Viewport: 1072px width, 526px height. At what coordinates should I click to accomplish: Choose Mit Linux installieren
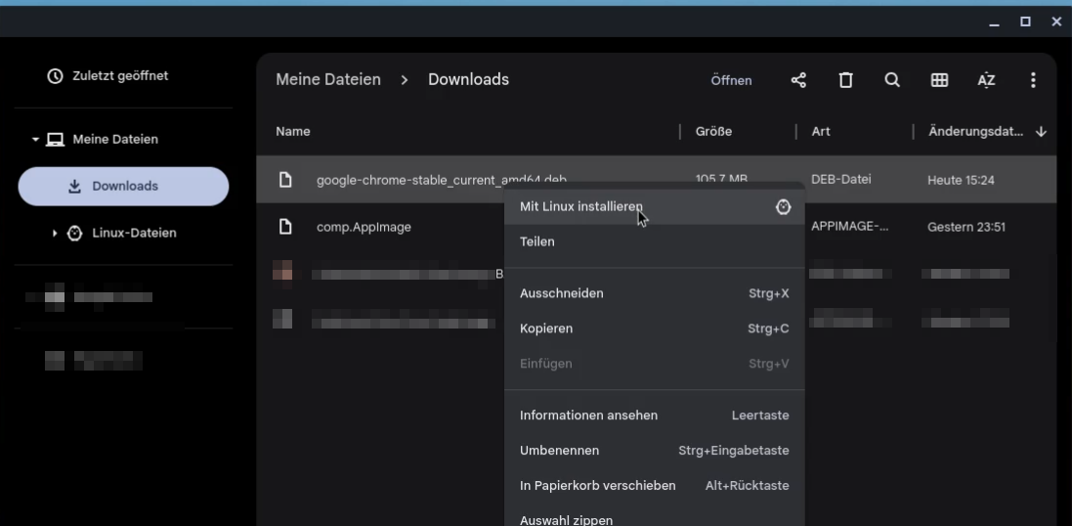point(655,206)
